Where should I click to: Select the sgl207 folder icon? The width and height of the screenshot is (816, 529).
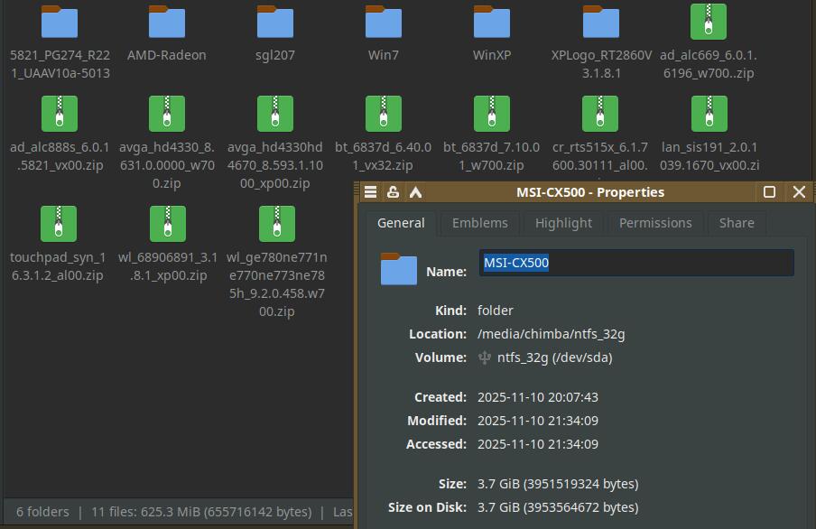tap(274, 22)
